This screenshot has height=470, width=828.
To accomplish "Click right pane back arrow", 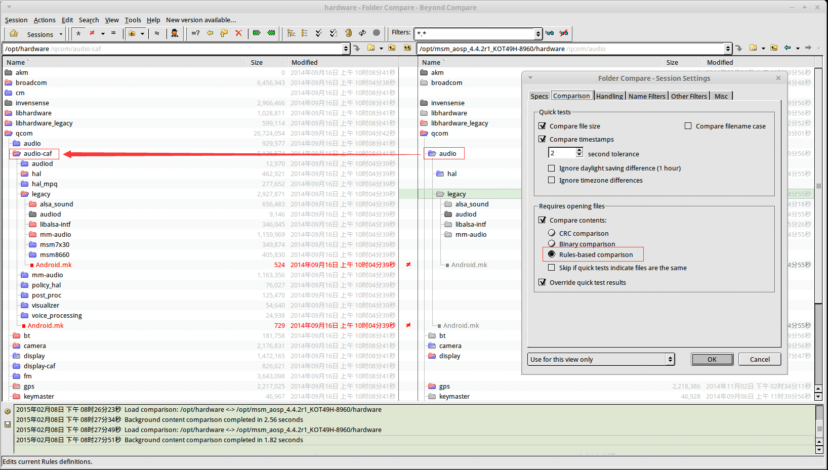I will 788,48.
